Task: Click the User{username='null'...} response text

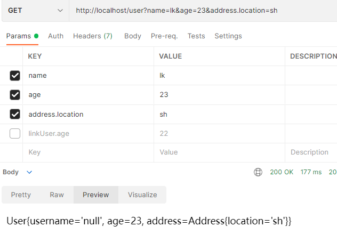Action: (x=149, y=221)
